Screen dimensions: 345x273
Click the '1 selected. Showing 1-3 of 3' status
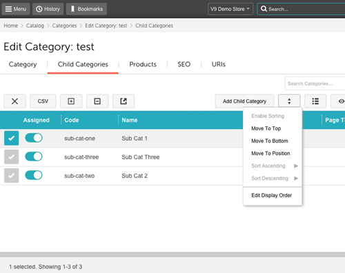click(46, 267)
